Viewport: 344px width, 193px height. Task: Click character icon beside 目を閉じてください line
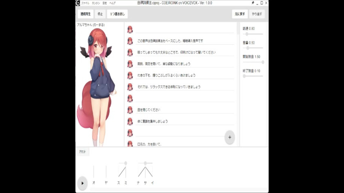coord(130,110)
